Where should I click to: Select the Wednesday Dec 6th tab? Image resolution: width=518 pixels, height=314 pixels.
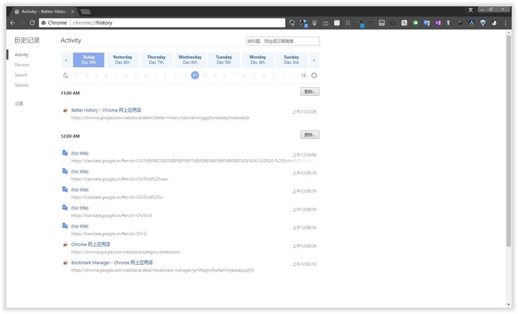click(x=190, y=60)
